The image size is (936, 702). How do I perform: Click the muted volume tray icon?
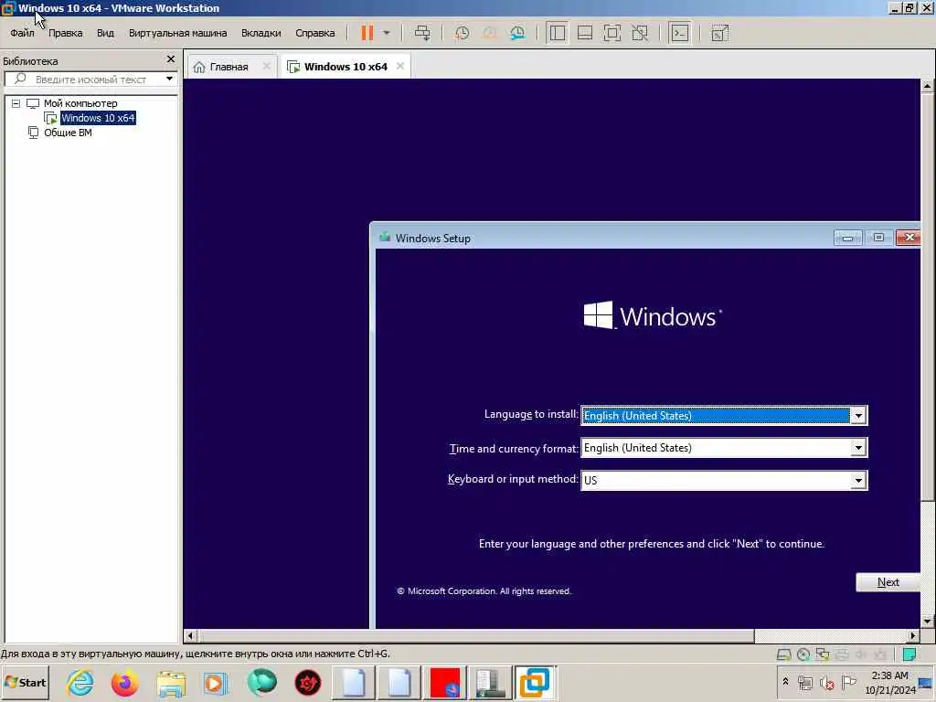[x=826, y=682]
